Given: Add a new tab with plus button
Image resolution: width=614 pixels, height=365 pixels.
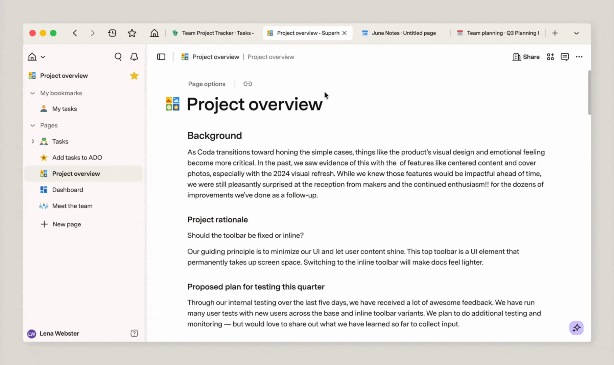Looking at the screenshot, I should [x=555, y=33].
